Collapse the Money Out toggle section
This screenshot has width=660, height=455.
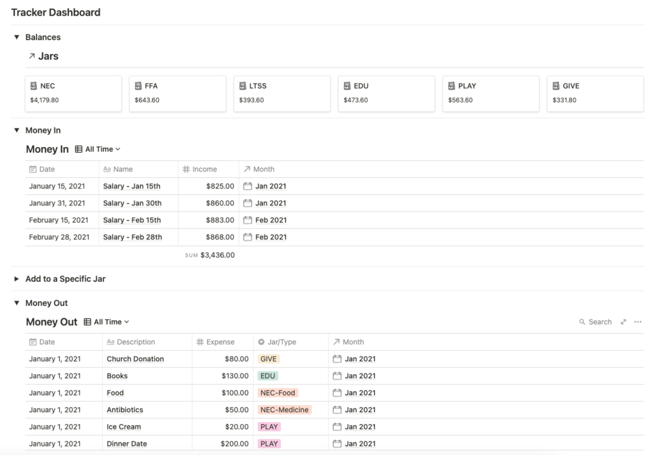[x=16, y=303]
